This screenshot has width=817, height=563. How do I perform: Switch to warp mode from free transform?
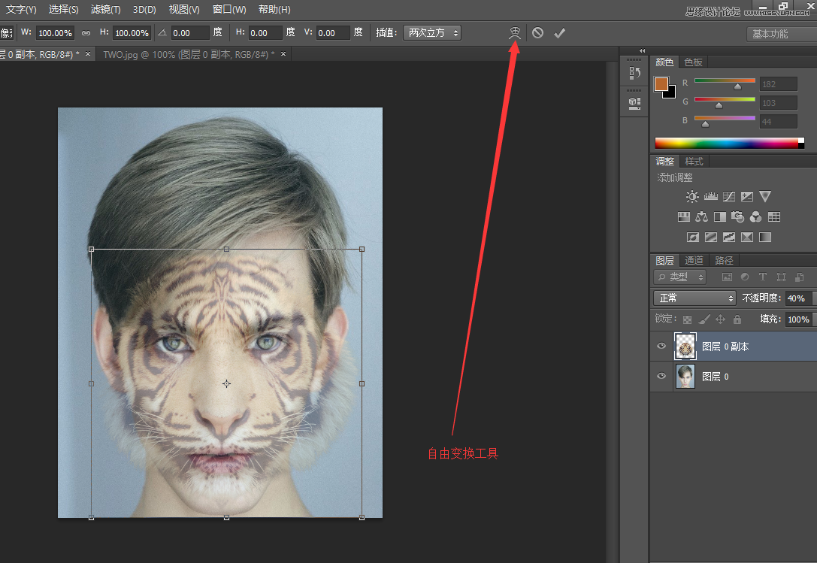(x=515, y=33)
